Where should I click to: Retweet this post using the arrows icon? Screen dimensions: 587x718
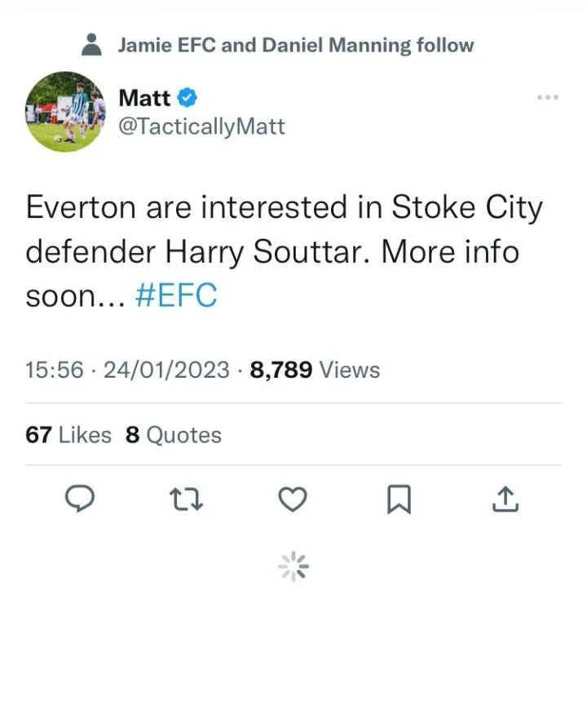(185, 499)
